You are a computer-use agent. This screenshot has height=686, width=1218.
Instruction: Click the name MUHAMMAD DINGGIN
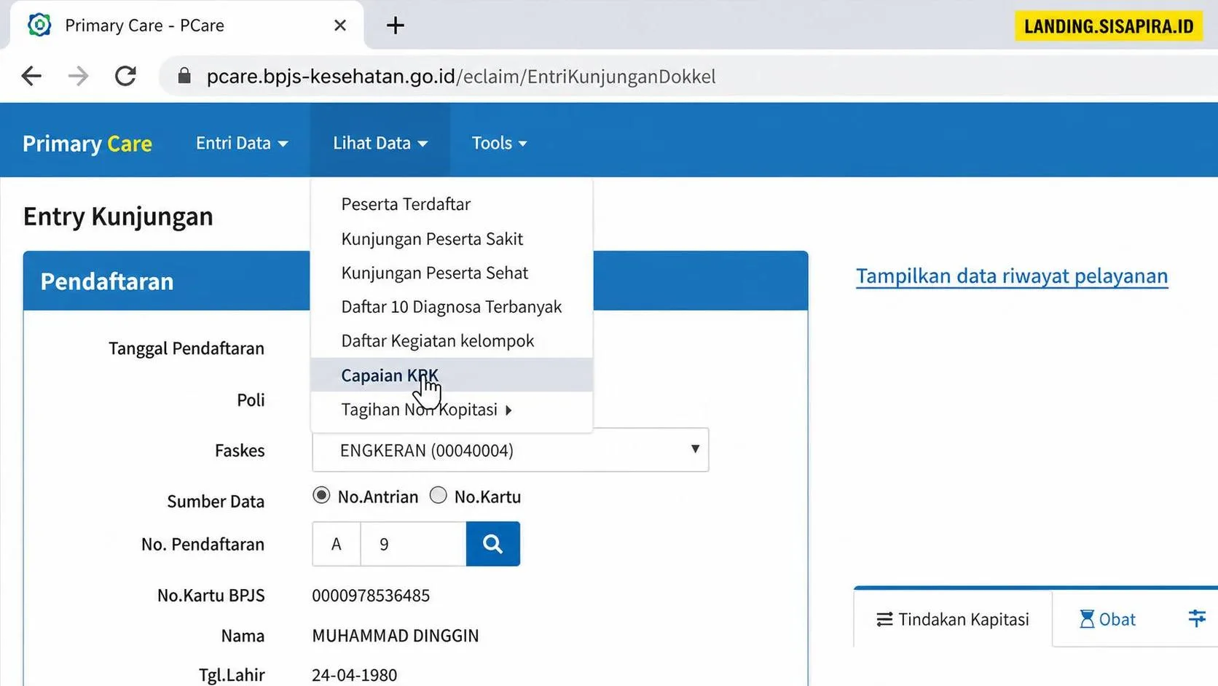(396, 636)
